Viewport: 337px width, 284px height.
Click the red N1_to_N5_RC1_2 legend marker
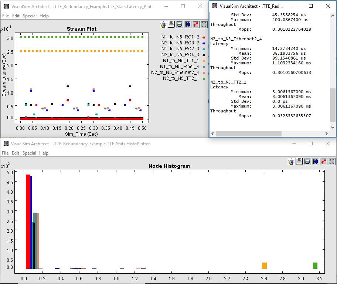pyautogui.click(x=204, y=37)
